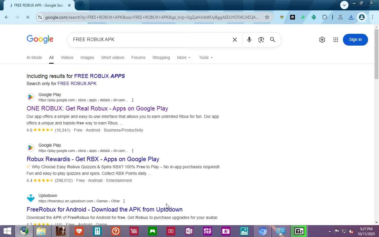Open the Camera app on the taskbar
Image resolution: width=379 pixels, height=237 pixels.
(x=226, y=231)
